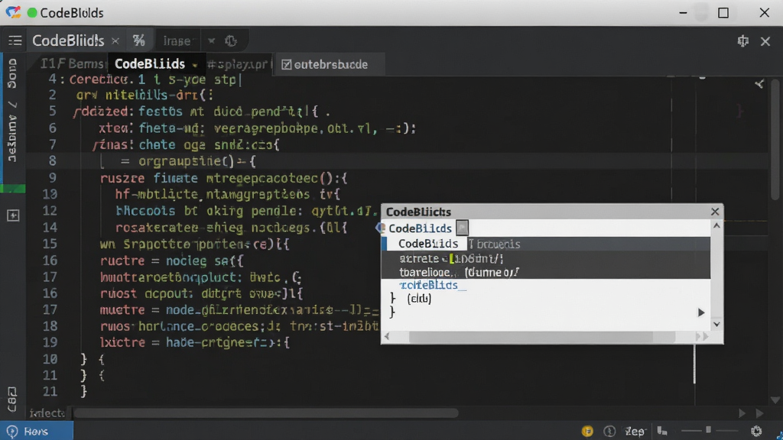Click the Hers status bar button
783x440 pixels.
click(x=37, y=431)
